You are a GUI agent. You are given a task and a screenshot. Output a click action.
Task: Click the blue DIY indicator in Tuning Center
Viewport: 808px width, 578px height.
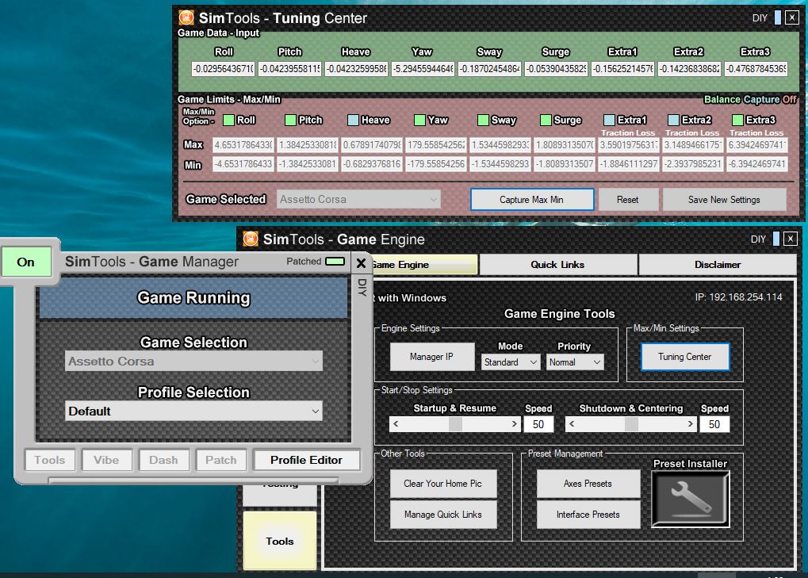(777, 17)
